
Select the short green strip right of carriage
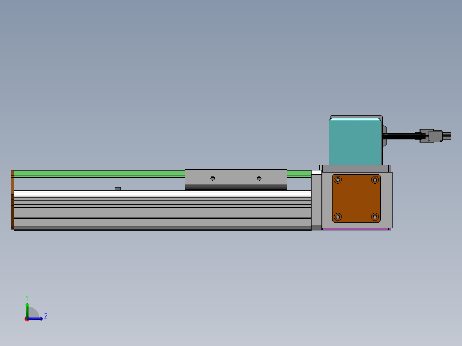click(299, 174)
